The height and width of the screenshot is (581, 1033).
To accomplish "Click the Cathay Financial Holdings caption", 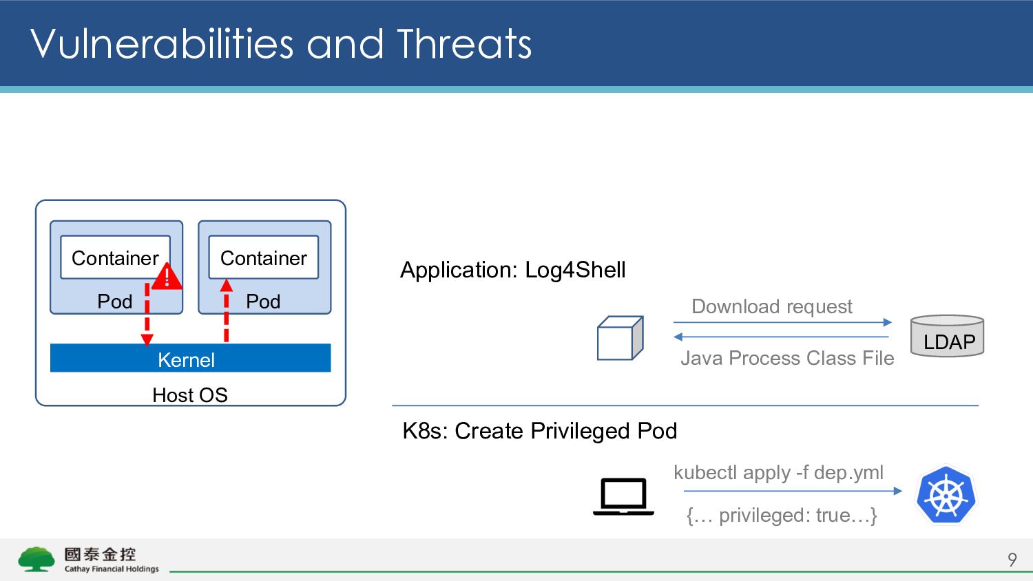I will coord(112,569).
